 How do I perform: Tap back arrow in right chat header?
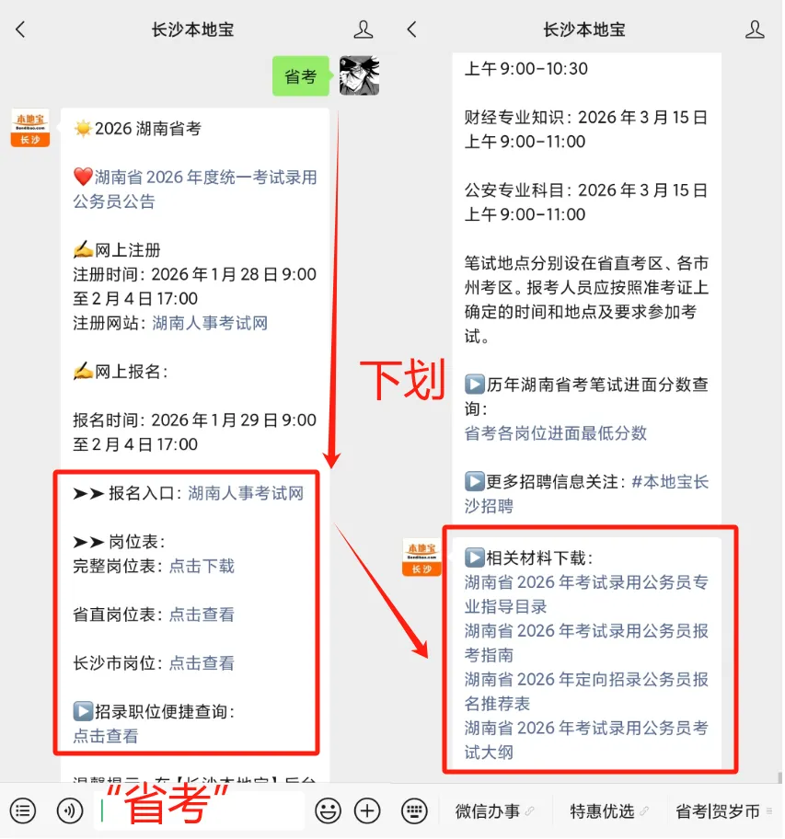tap(411, 29)
